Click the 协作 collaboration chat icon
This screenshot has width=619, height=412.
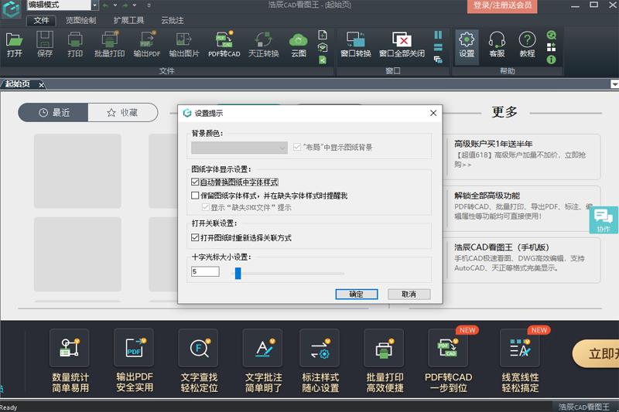click(x=604, y=220)
